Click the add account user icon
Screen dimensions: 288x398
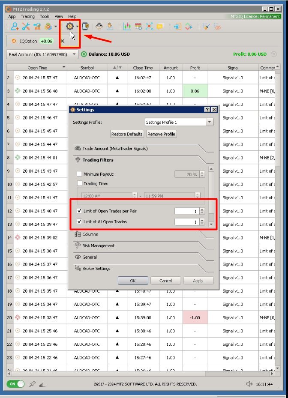15,27
